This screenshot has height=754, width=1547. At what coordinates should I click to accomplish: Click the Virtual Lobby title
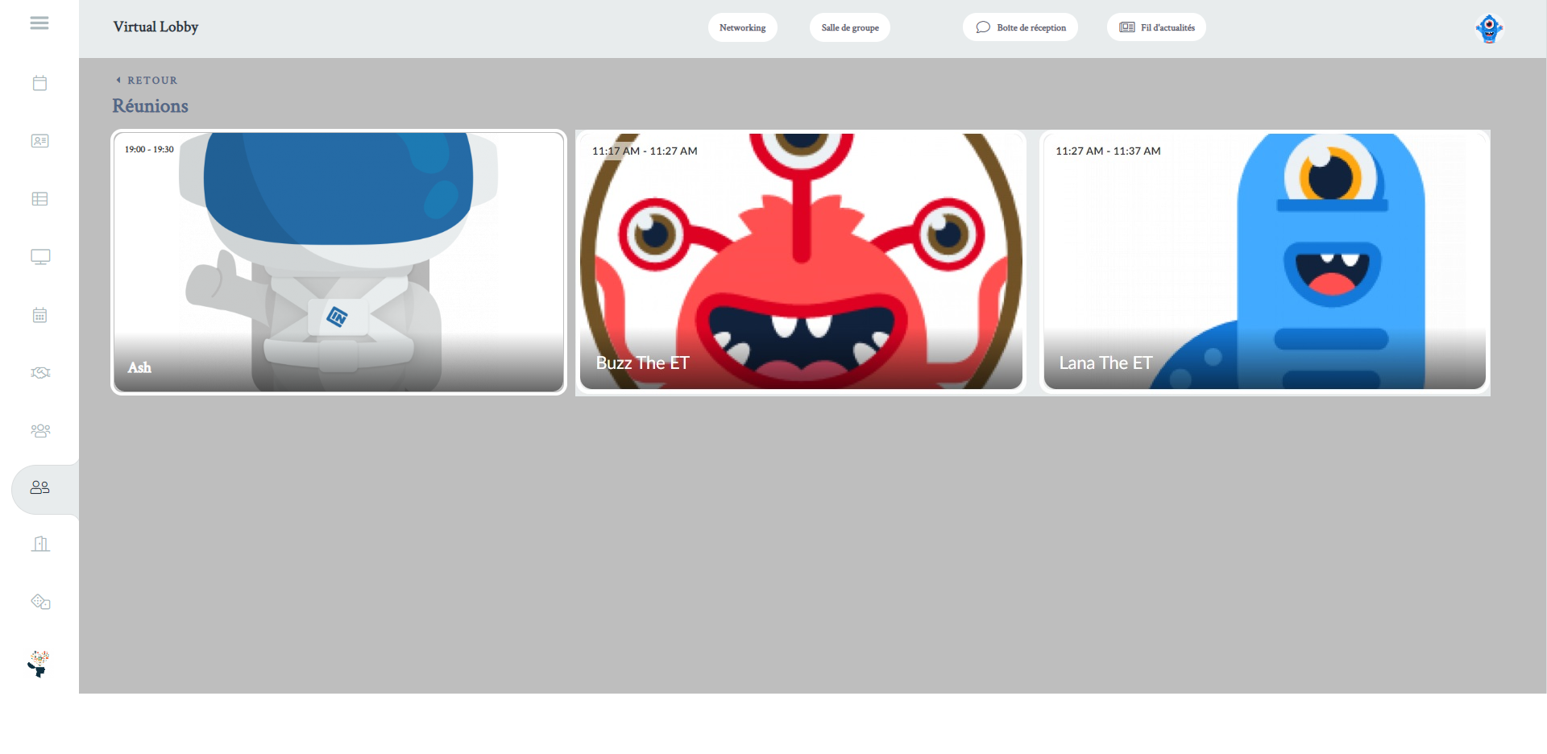click(156, 27)
